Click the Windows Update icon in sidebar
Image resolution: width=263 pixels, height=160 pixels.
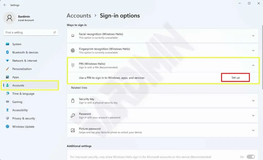(x=7, y=126)
